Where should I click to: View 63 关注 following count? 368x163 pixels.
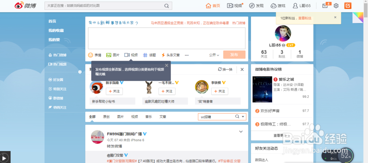(x=264, y=54)
